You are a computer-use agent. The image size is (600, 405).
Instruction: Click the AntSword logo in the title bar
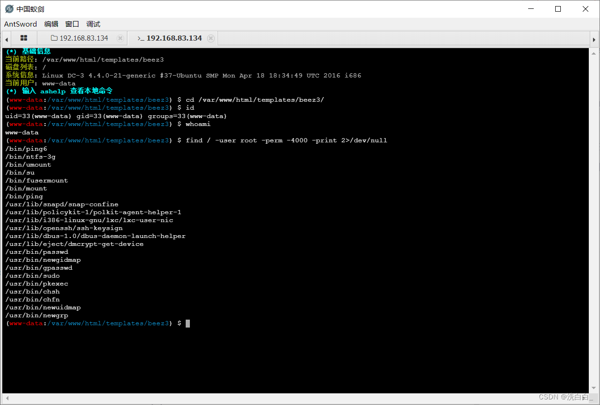click(x=8, y=8)
